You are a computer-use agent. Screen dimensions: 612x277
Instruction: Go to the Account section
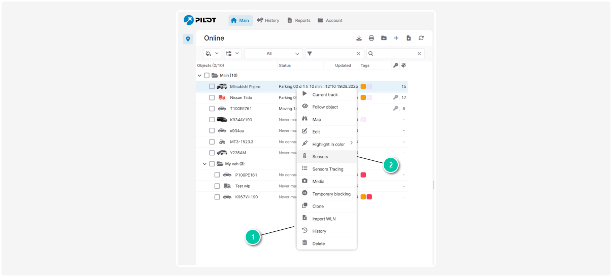(x=330, y=20)
